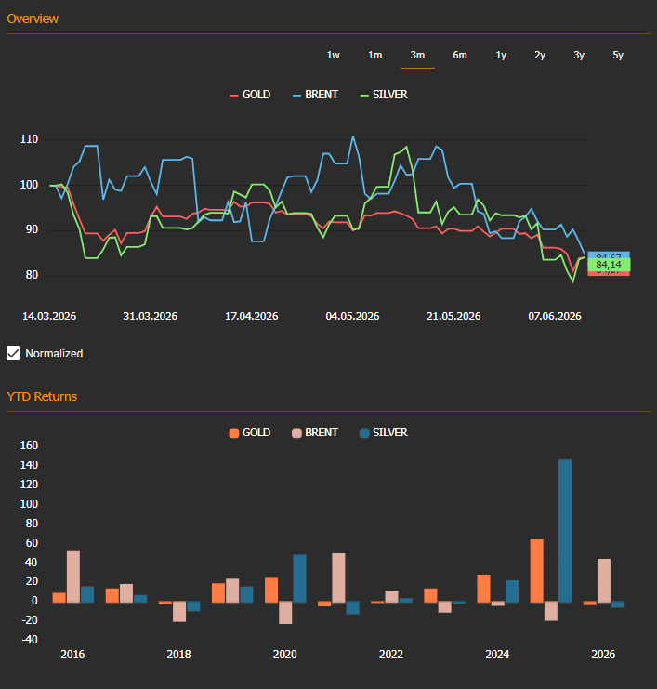This screenshot has height=689, width=657.
Task: Toggle GOLD series in Overview legend
Action: click(x=250, y=95)
